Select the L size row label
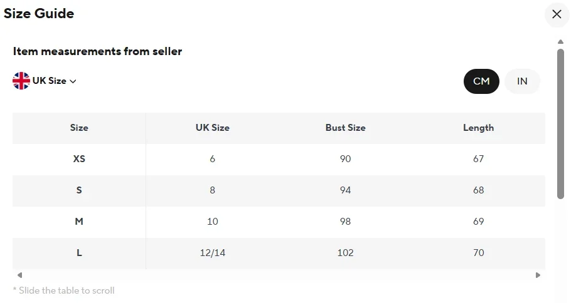The width and height of the screenshot is (576, 303). pos(79,253)
